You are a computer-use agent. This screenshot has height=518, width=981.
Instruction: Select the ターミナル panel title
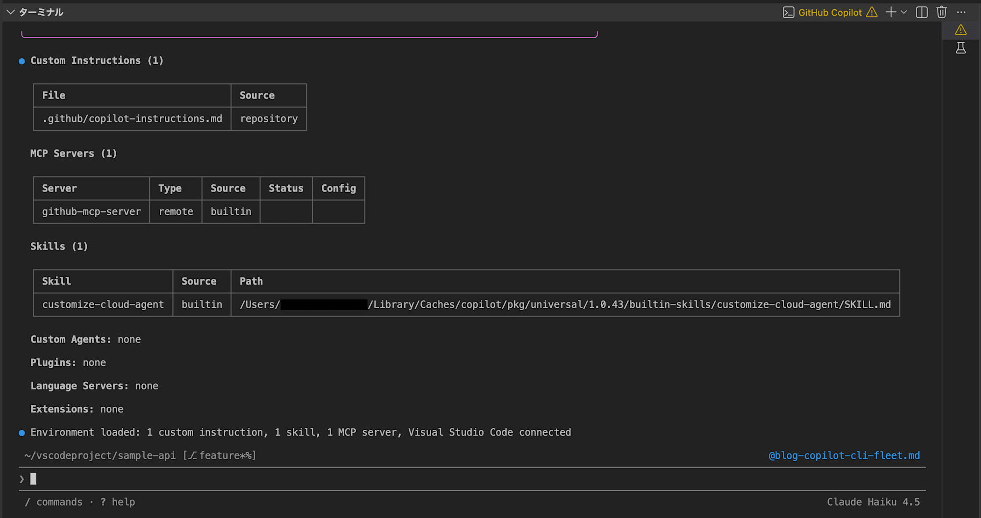[x=41, y=12]
